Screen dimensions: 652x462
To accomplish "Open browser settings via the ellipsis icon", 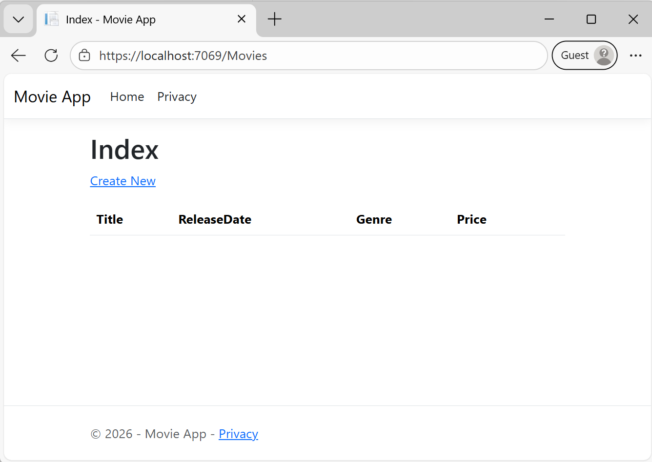I will click(x=635, y=55).
